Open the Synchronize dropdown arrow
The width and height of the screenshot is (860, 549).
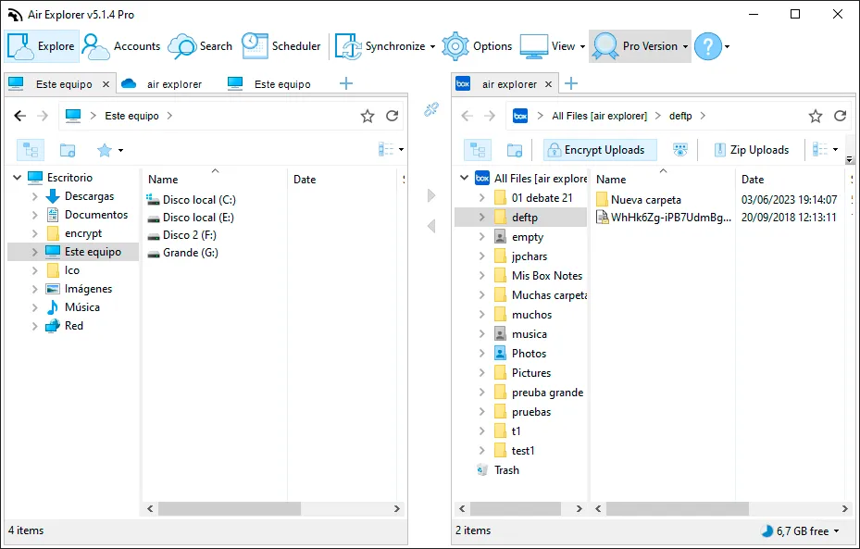click(432, 46)
